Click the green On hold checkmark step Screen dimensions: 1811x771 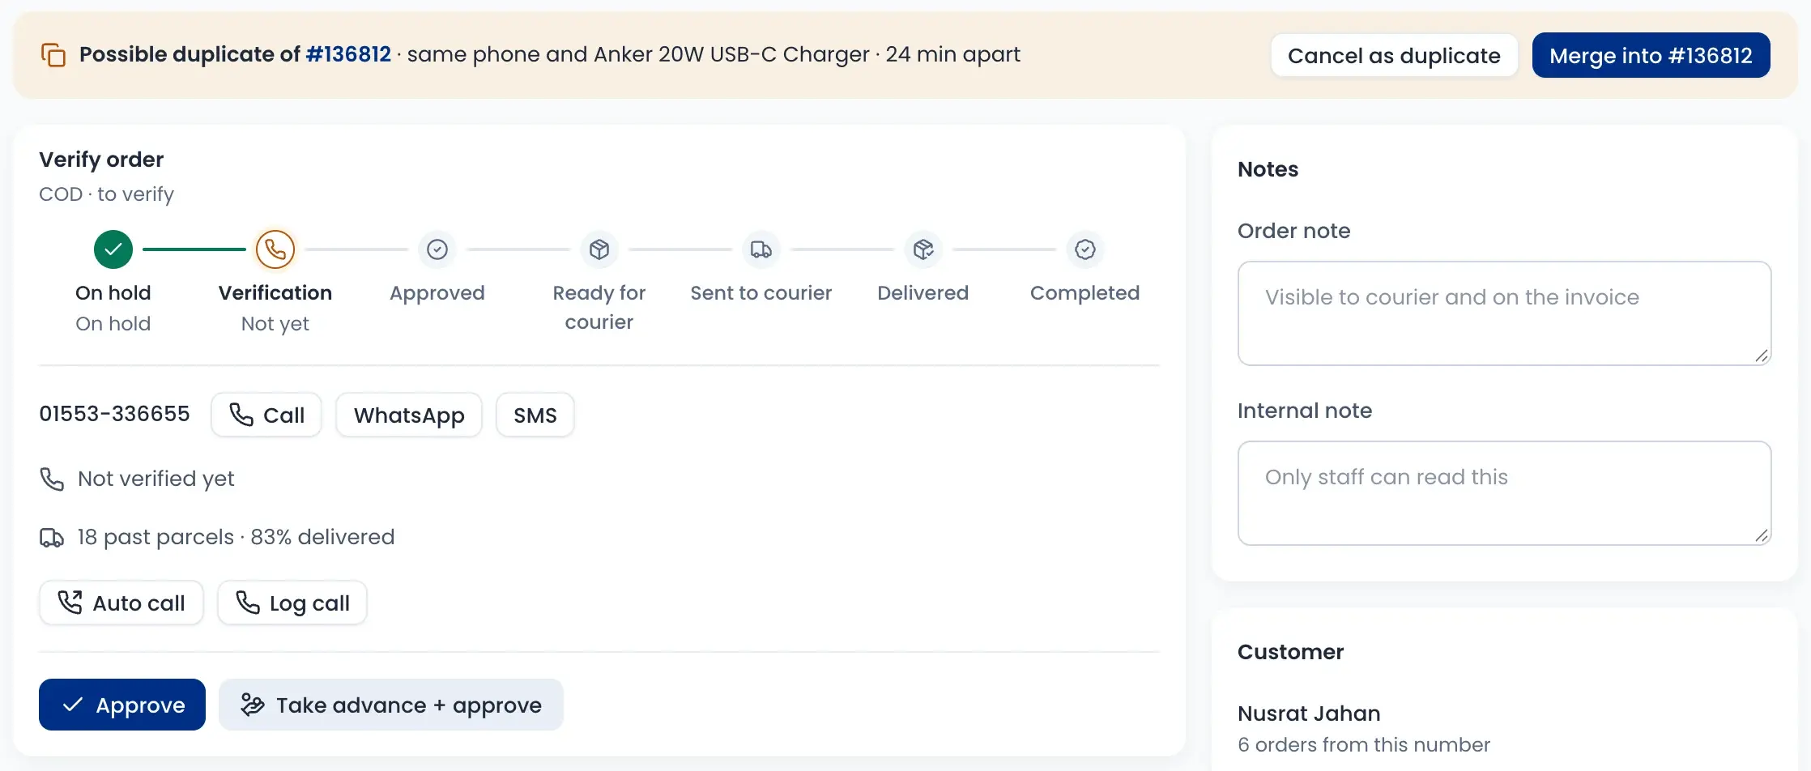pyautogui.click(x=113, y=249)
